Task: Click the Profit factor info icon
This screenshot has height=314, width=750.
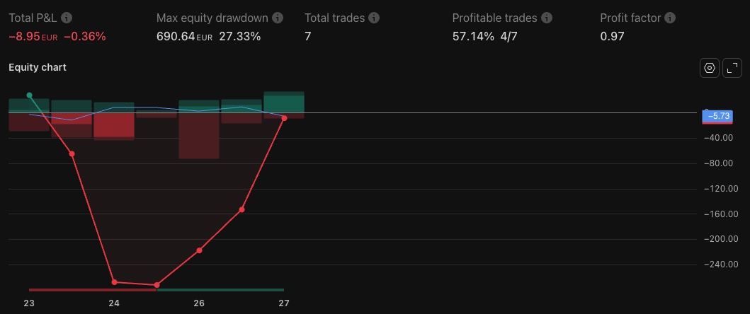Action: click(x=670, y=18)
